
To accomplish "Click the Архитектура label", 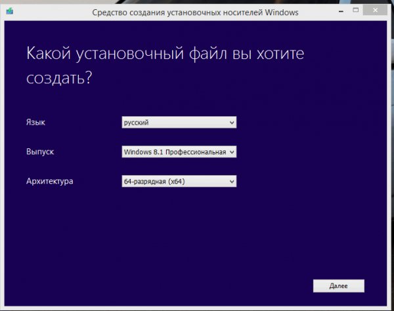I will (x=50, y=181).
